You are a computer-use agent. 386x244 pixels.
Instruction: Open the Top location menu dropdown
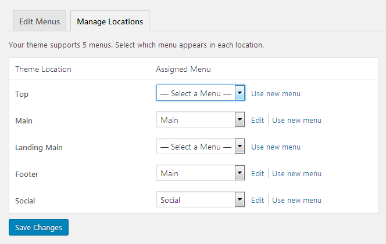pyautogui.click(x=201, y=93)
